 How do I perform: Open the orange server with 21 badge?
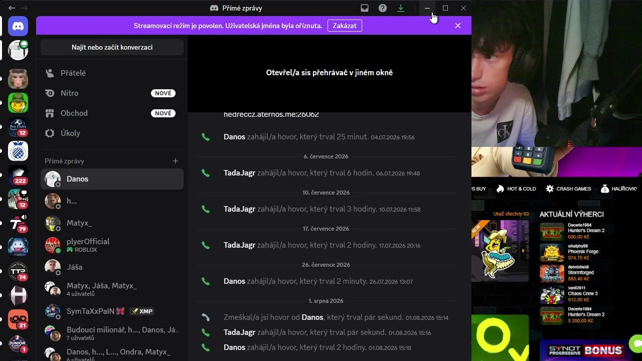coord(18,319)
